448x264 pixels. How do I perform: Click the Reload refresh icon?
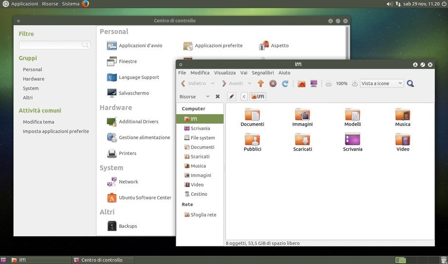pyautogui.click(x=285, y=84)
